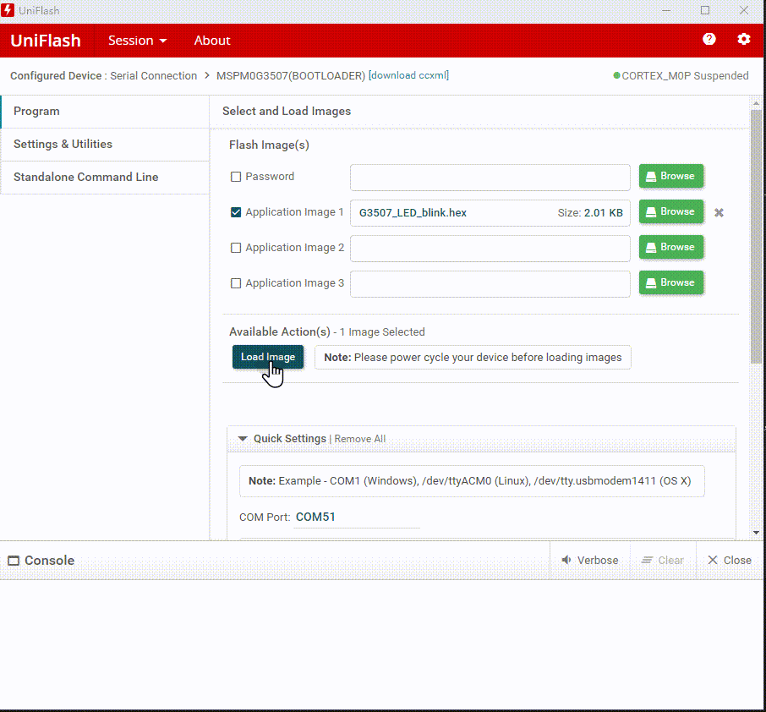Click the Console panel icon

(x=14, y=561)
